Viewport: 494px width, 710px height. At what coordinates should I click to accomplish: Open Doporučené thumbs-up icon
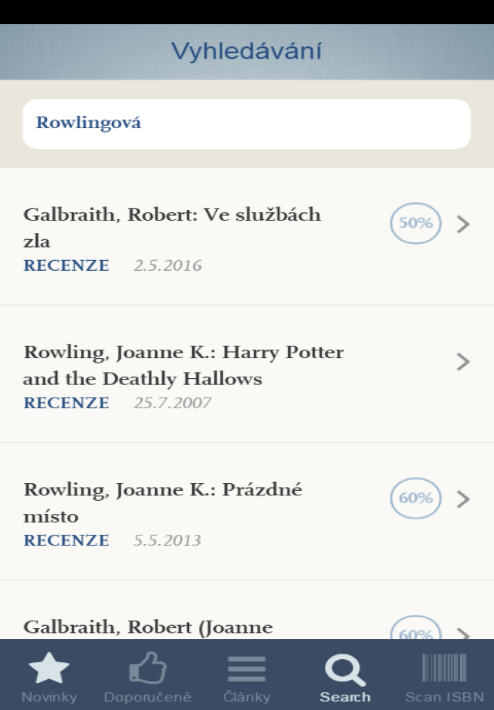click(148, 668)
